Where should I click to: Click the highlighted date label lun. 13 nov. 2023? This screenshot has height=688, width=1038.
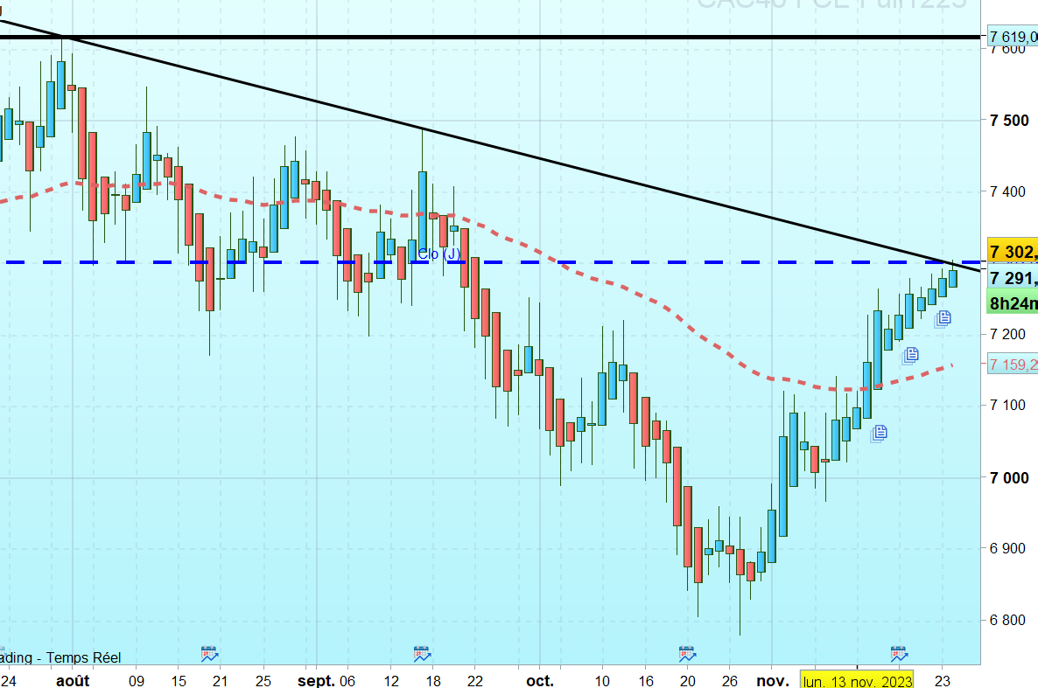tap(857, 680)
